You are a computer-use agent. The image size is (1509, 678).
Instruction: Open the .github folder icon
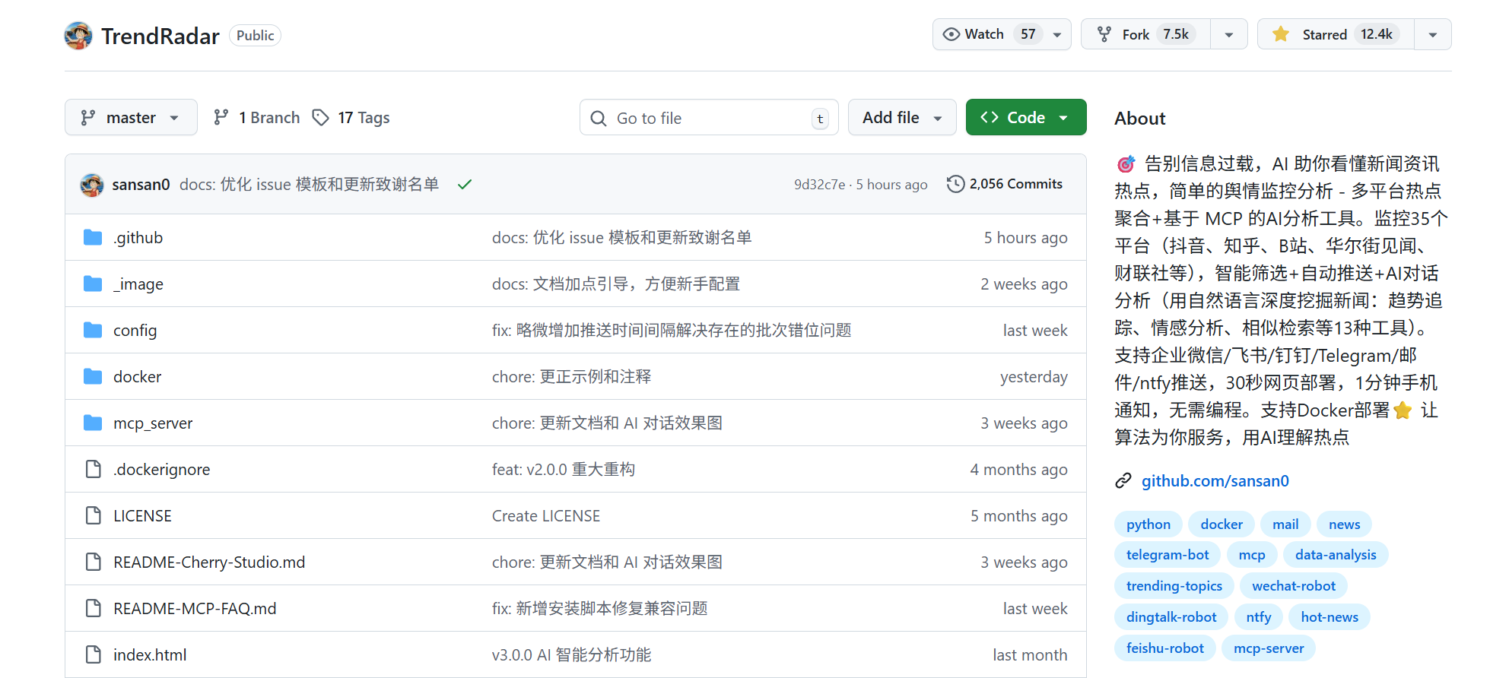point(93,238)
